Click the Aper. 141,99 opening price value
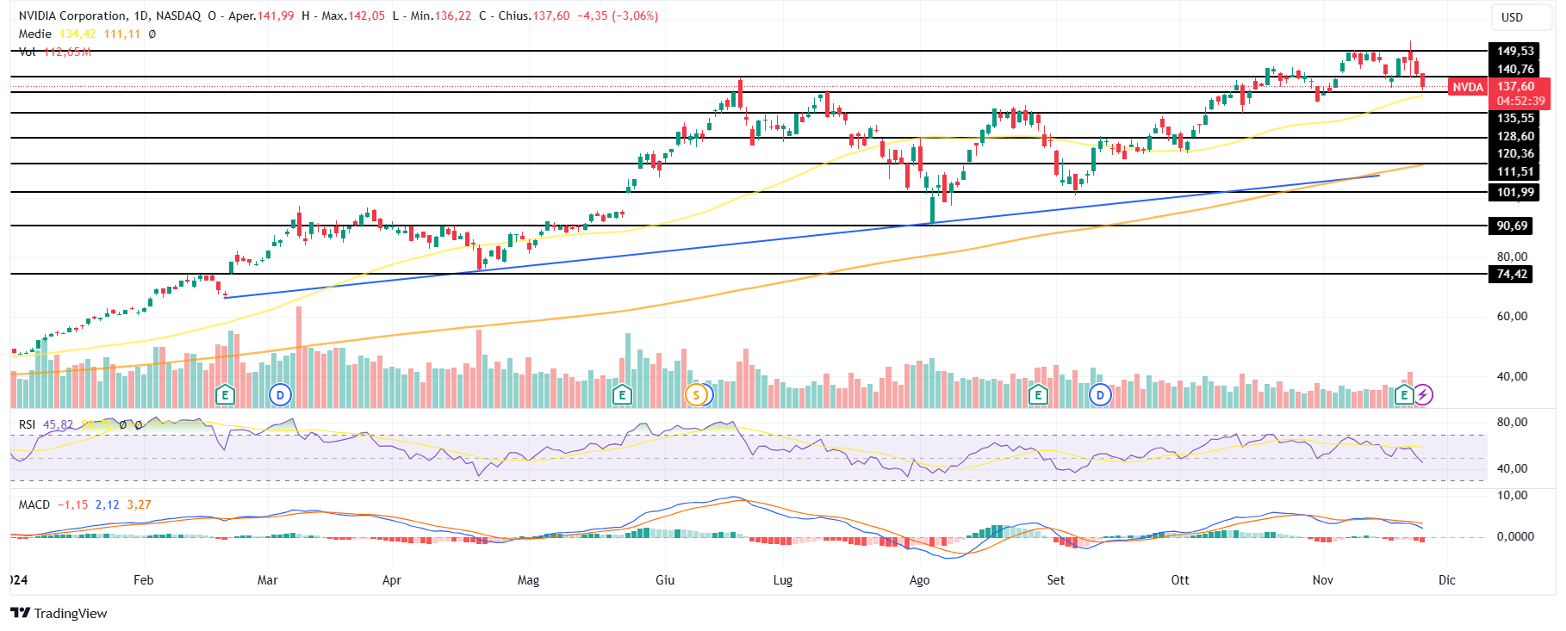This screenshot has height=631, width=1566. tap(276, 15)
